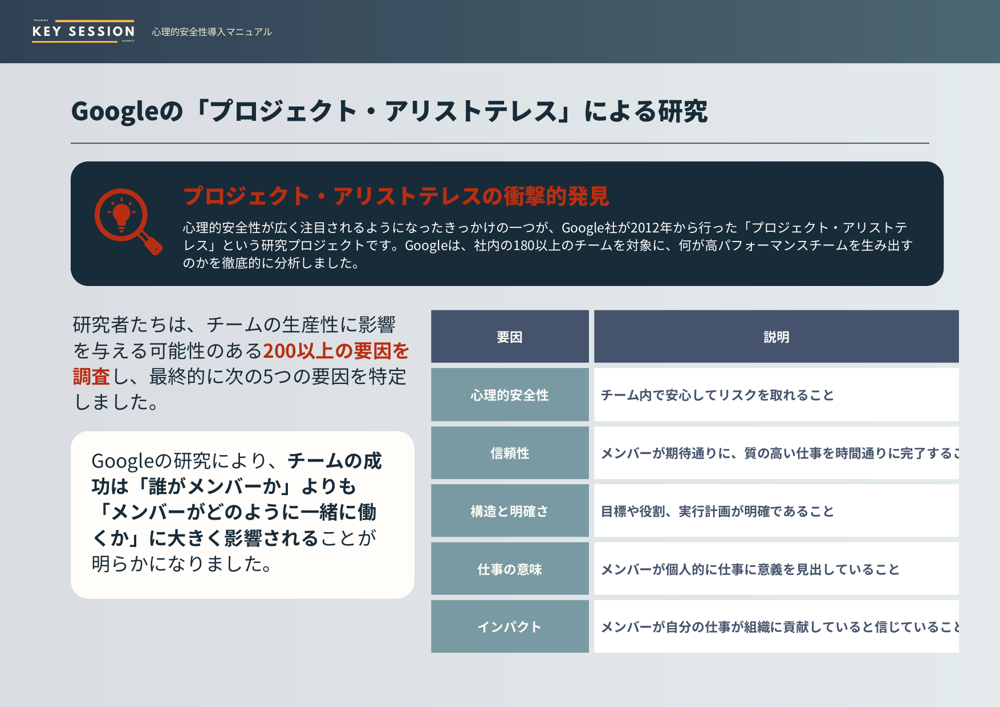Select the 仕事の意味 factor cell
Image resolution: width=1000 pixels, height=707 pixels.
[509, 569]
